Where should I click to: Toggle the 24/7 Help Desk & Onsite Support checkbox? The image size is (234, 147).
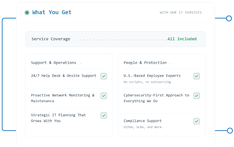click(x=104, y=76)
